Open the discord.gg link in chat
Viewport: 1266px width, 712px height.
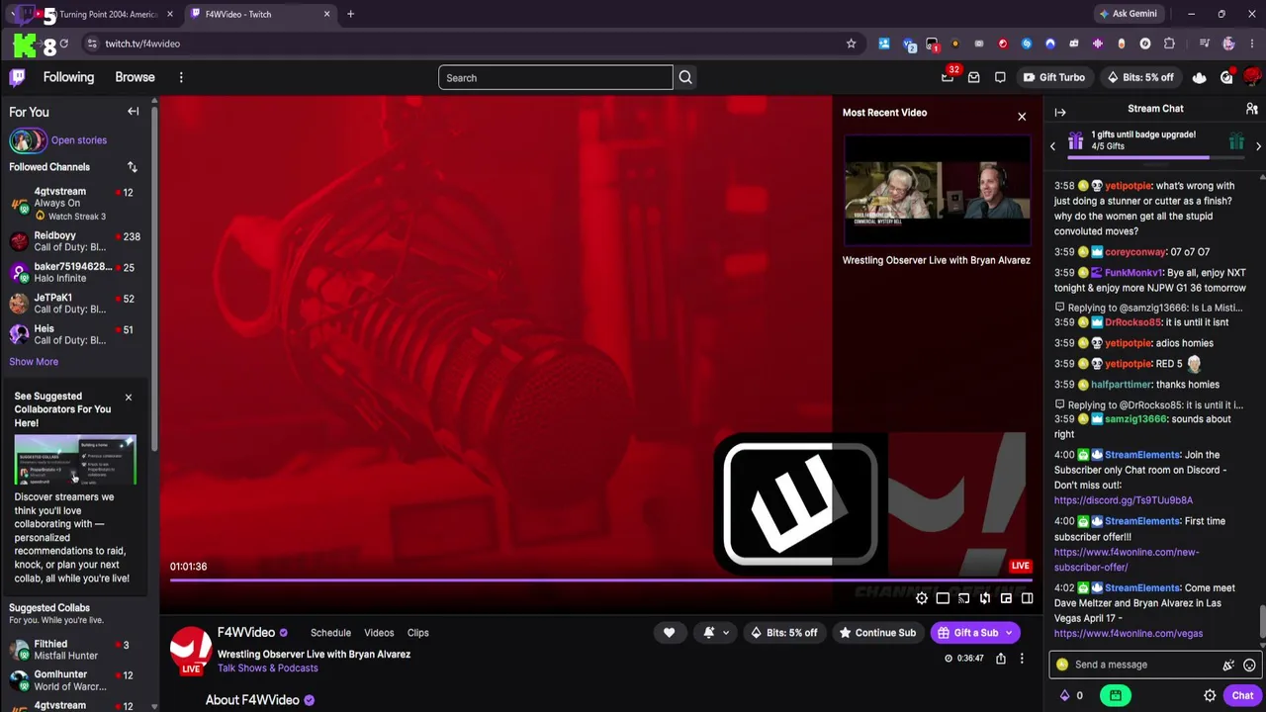[1124, 500]
